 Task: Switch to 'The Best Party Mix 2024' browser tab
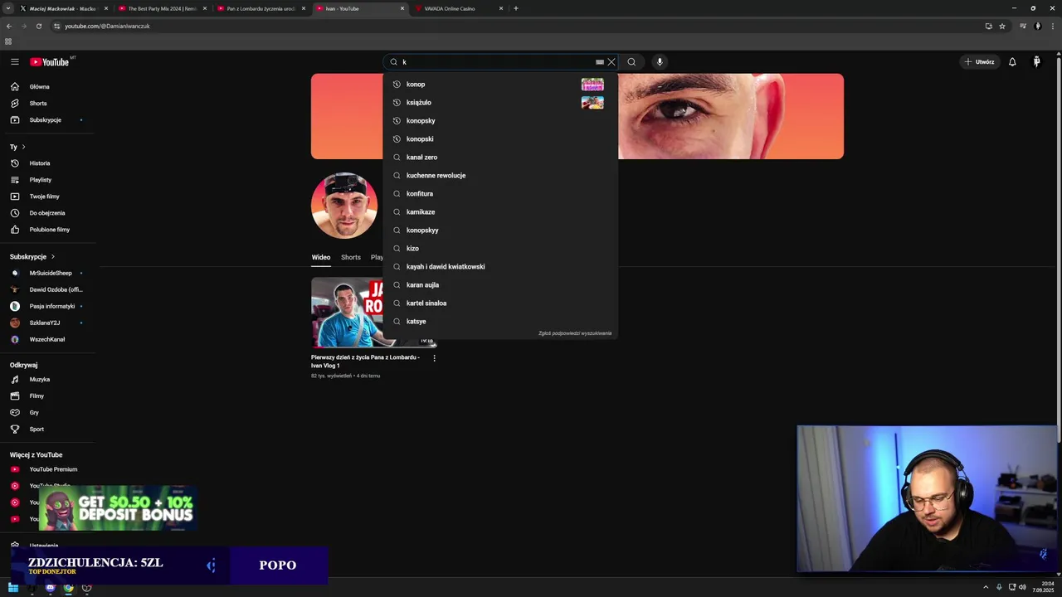tap(162, 8)
